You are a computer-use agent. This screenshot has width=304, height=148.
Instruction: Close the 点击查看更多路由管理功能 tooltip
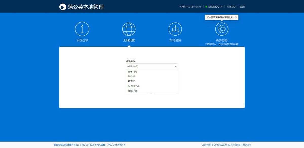236,17
